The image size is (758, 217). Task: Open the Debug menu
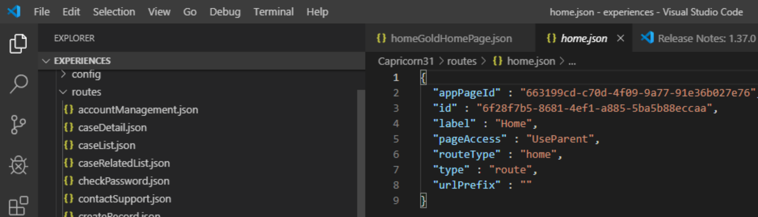point(225,12)
